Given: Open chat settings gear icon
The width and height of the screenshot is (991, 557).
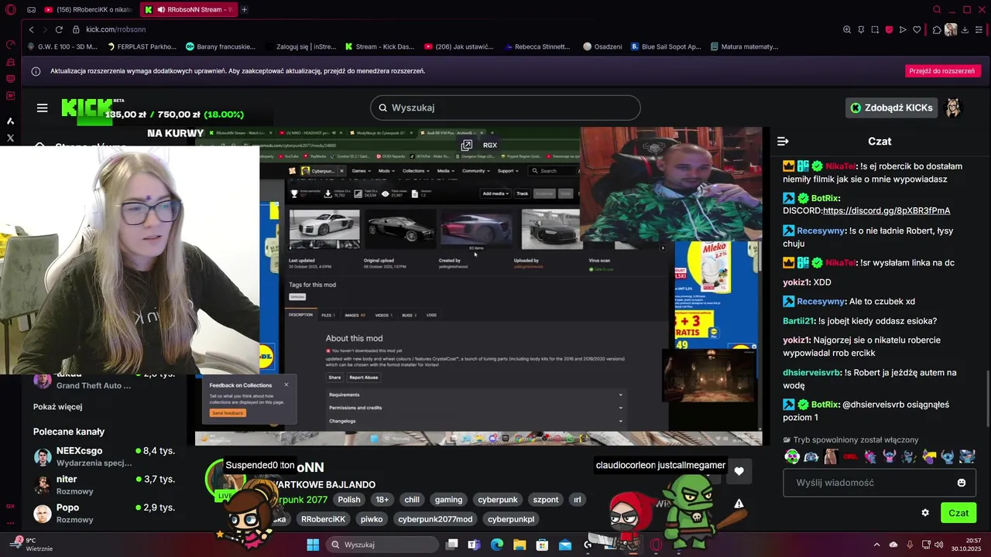Looking at the screenshot, I should [x=925, y=512].
